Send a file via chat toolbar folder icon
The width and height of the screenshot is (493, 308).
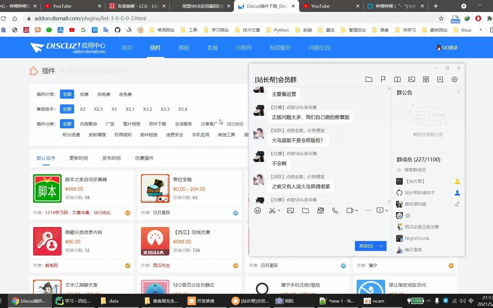point(306,210)
